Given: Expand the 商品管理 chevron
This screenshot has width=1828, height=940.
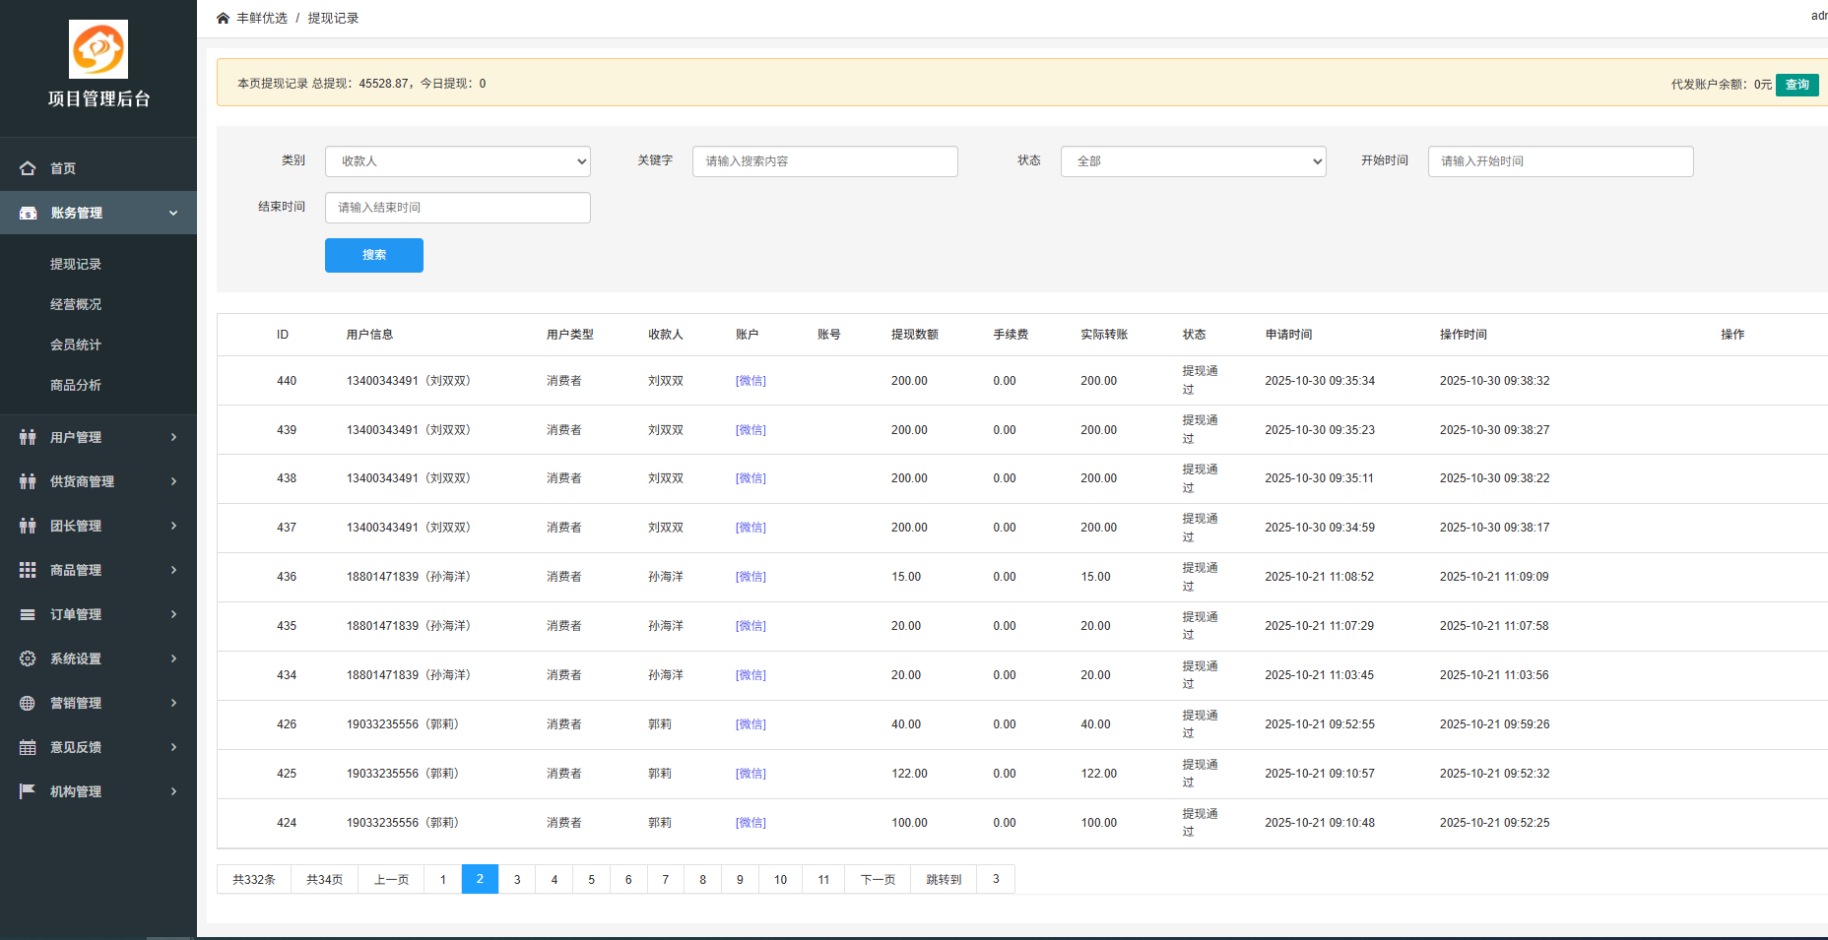Looking at the screenshot, I should [173, 570].
